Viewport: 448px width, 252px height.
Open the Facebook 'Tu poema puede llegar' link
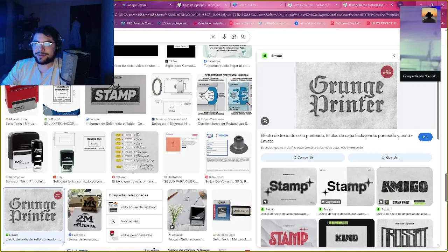pyautogui.click(x=227, y=66)
